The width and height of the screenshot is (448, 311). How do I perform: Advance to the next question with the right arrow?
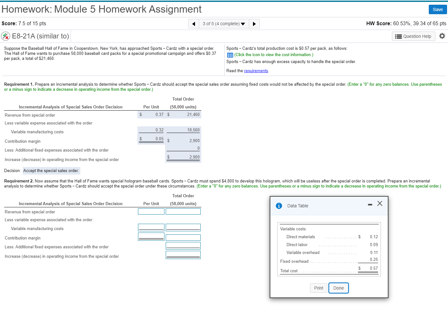click(254, 23)
